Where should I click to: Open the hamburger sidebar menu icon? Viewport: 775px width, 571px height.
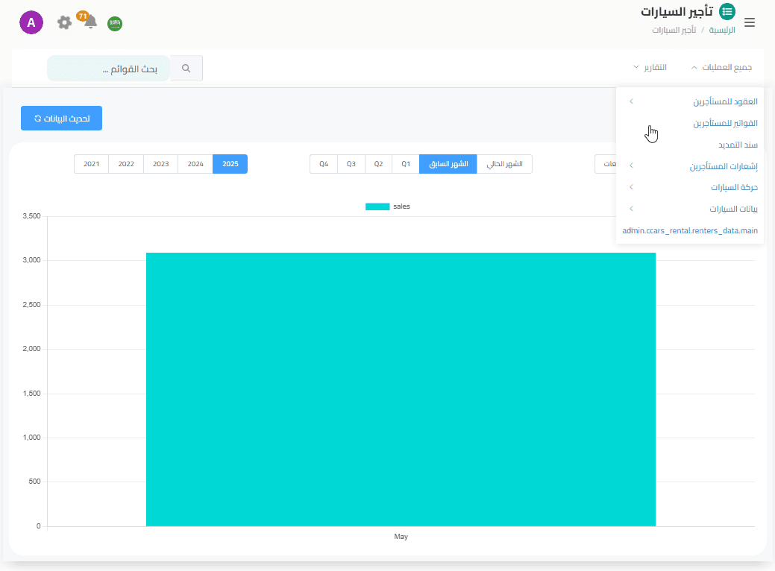coord(750,22)
